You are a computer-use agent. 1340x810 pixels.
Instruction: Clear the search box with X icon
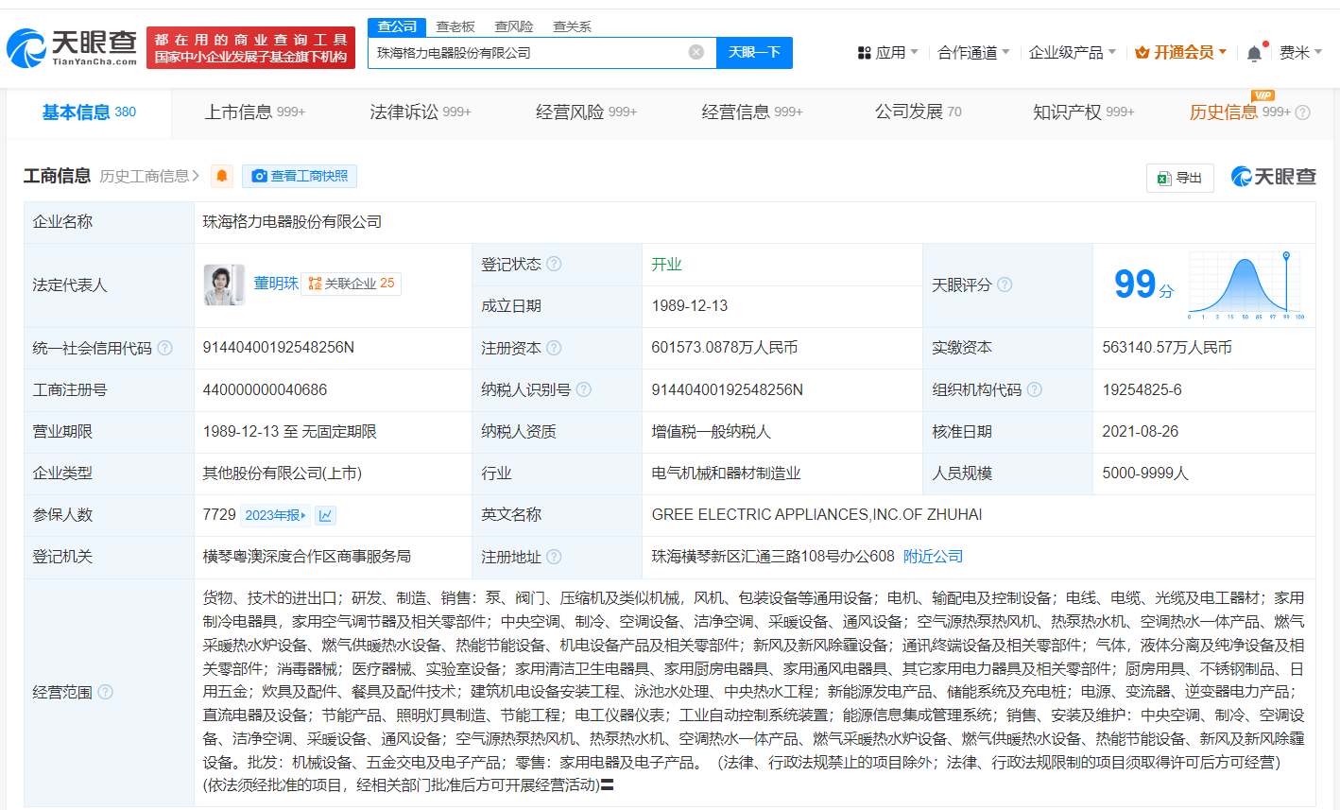696,52
